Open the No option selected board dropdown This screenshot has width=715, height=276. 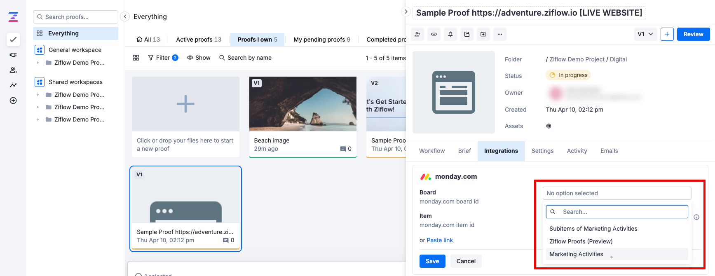point(617,193)
